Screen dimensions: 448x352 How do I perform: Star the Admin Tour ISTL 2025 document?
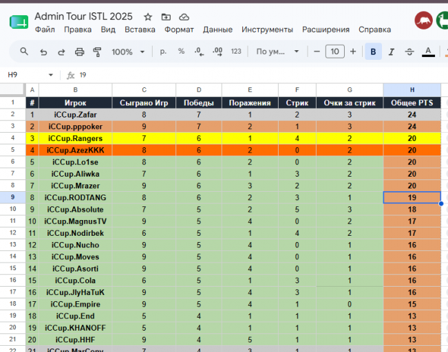pyautogui.click(x=148, y=17)
